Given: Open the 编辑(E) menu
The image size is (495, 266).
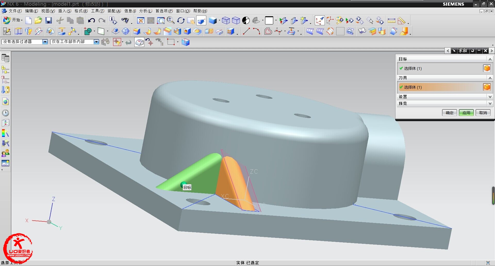Looking at the screenshot, I should click(x=31, y=11).
